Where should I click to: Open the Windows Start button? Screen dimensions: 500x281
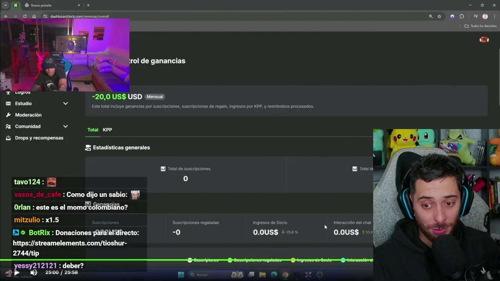181,275
